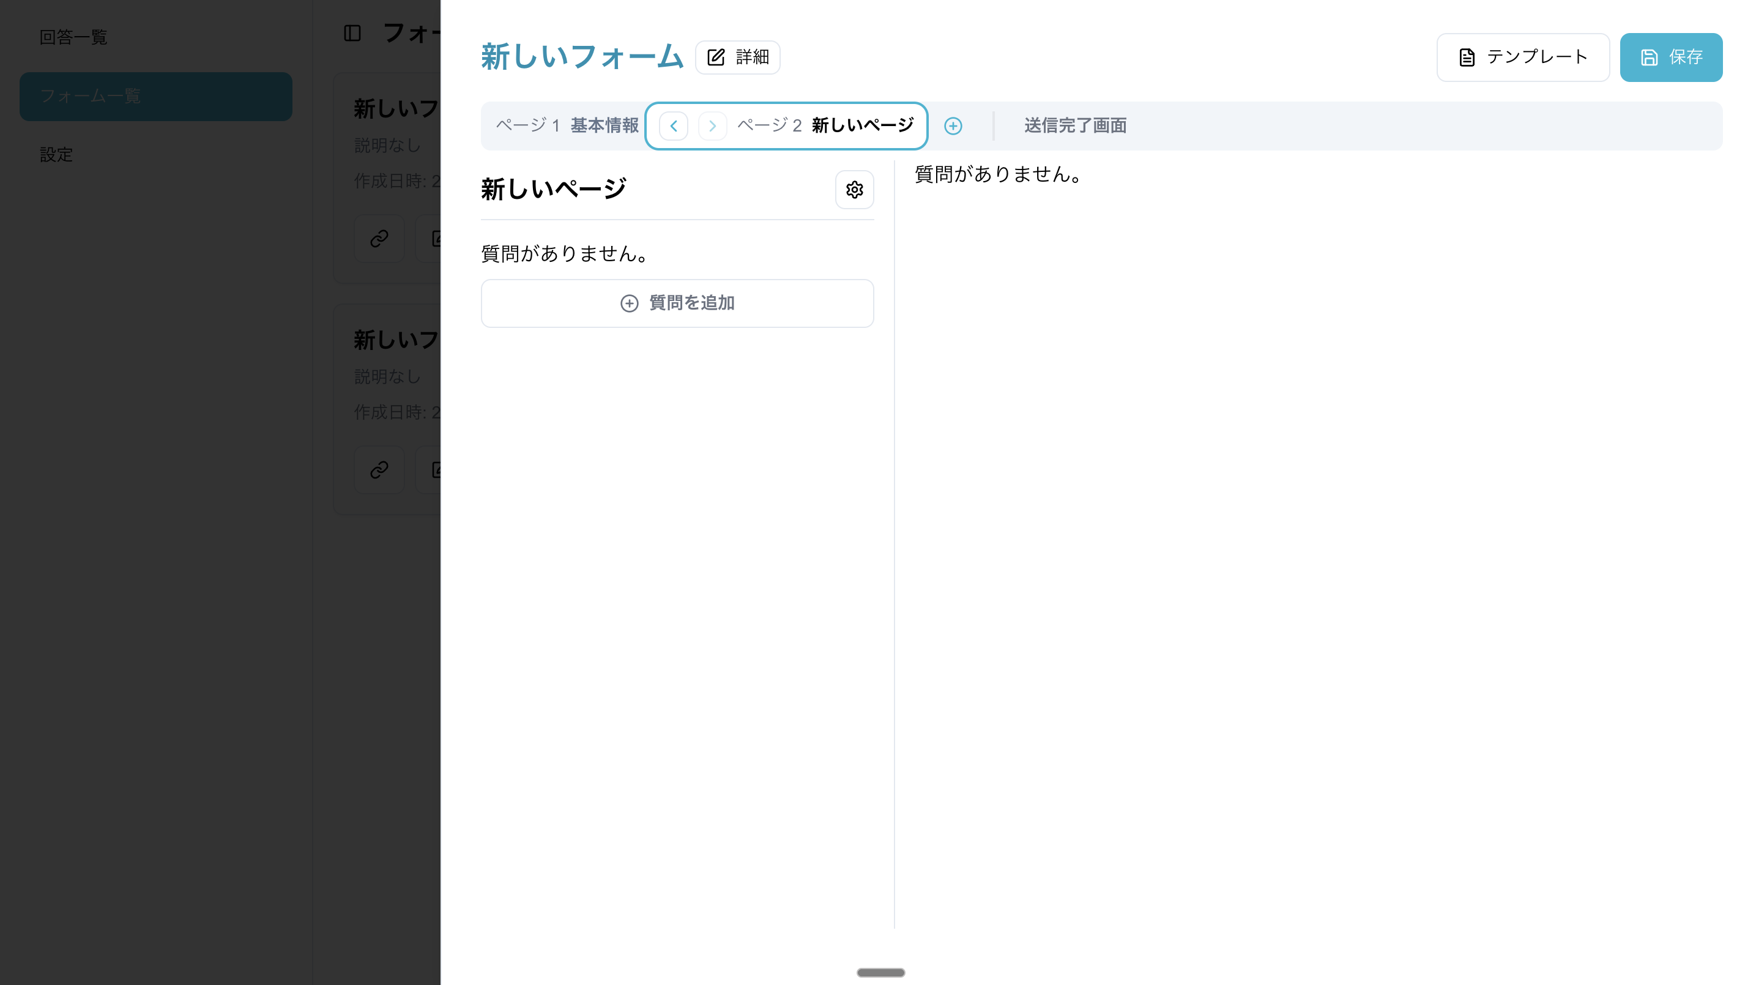Click the document icon in テンプレート

(1466, 58)
